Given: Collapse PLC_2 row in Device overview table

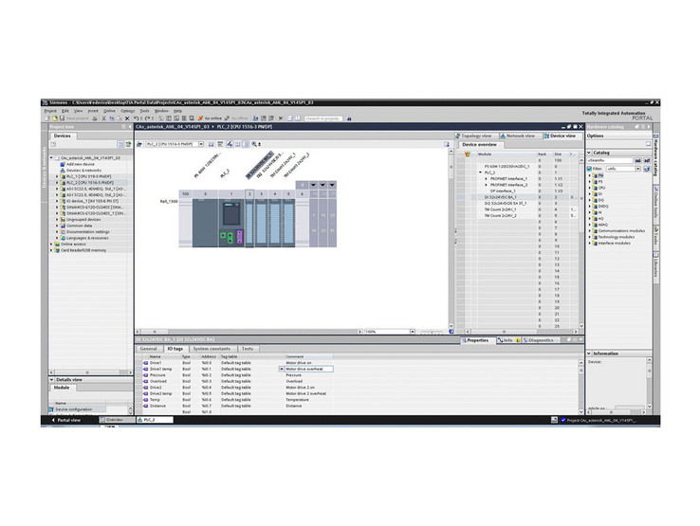Looking at the screenshot, I should tap(481, 172).
